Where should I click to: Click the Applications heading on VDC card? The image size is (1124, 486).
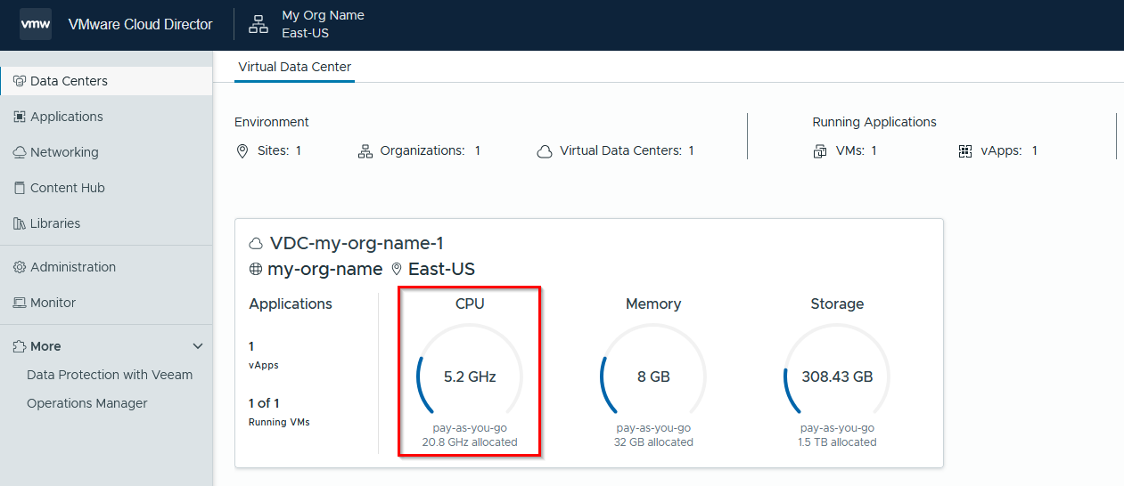(x=291, y=304)
